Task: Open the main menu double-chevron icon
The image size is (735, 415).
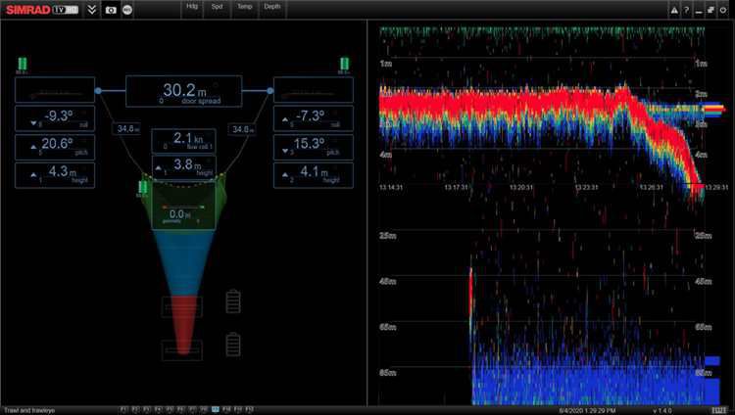Action: pyautogui.click(x=92, y=10)
